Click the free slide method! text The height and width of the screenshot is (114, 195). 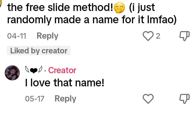(60, 8)
